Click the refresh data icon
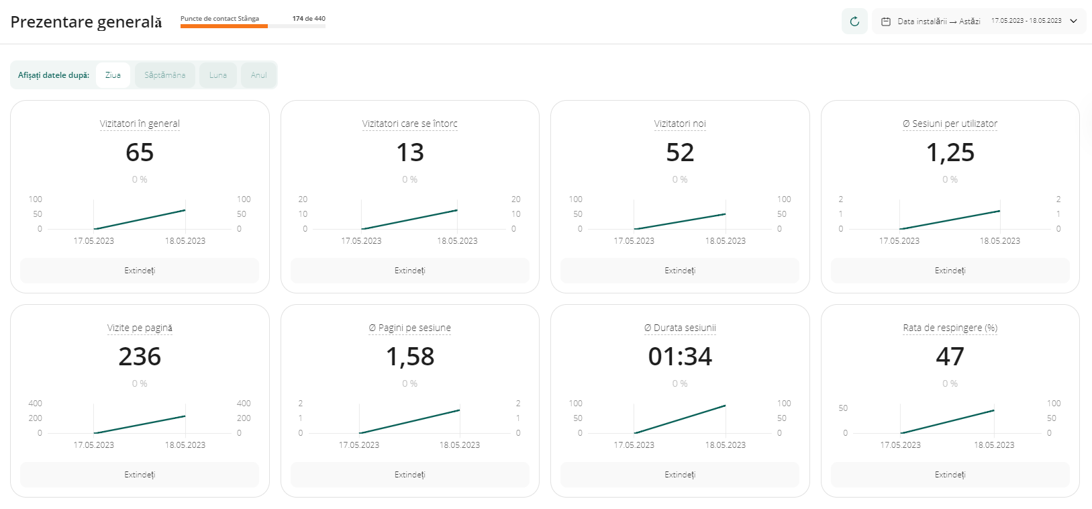Screen dimensions: 1092x509 (x=854, y=21)
